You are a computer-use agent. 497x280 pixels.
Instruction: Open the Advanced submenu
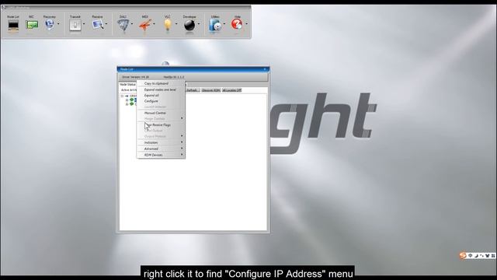(161, 149)
